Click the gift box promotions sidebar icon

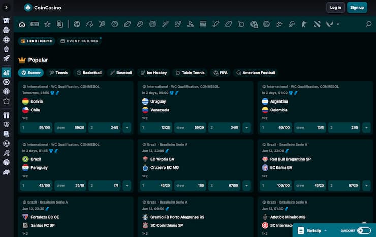click(6, 115)
